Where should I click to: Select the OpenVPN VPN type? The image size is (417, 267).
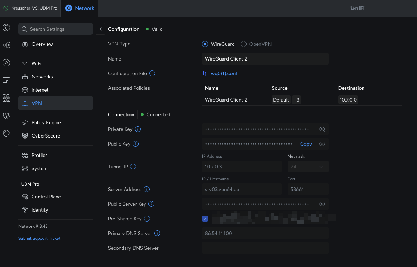pyautogui.click(x=243, y=44)
